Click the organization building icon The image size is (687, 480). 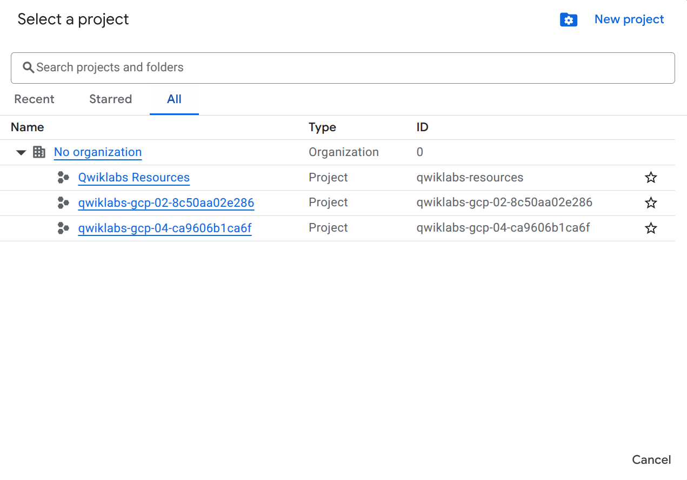[39, 152]
